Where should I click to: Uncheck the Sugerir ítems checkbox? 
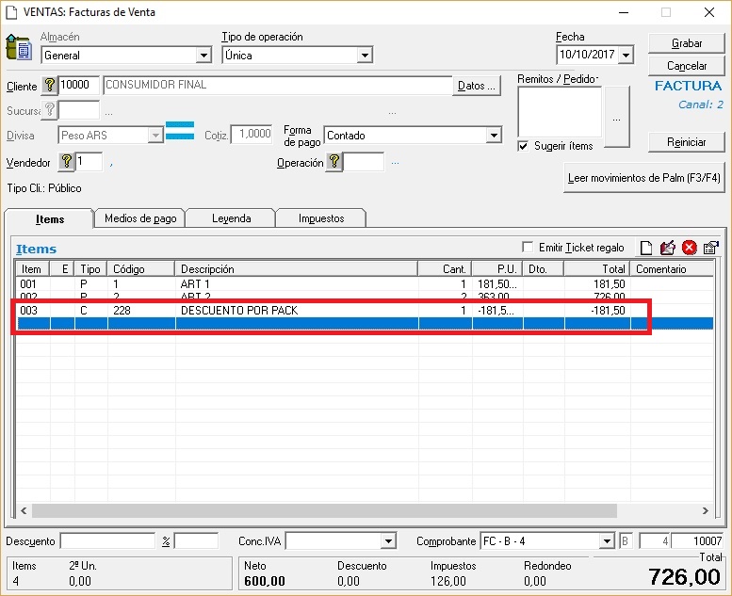pos(523,146)
